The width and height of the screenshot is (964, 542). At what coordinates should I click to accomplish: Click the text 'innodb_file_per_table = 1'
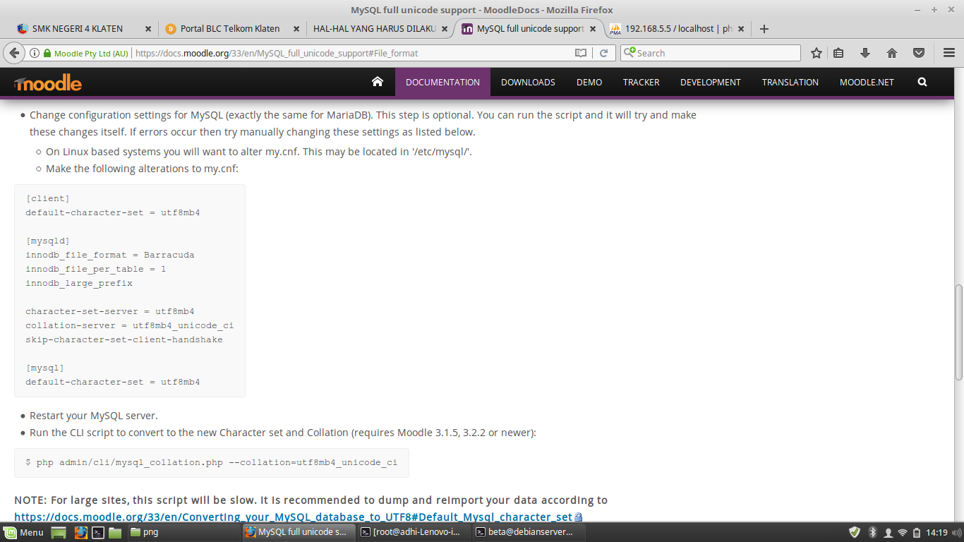tap(96, 269)
